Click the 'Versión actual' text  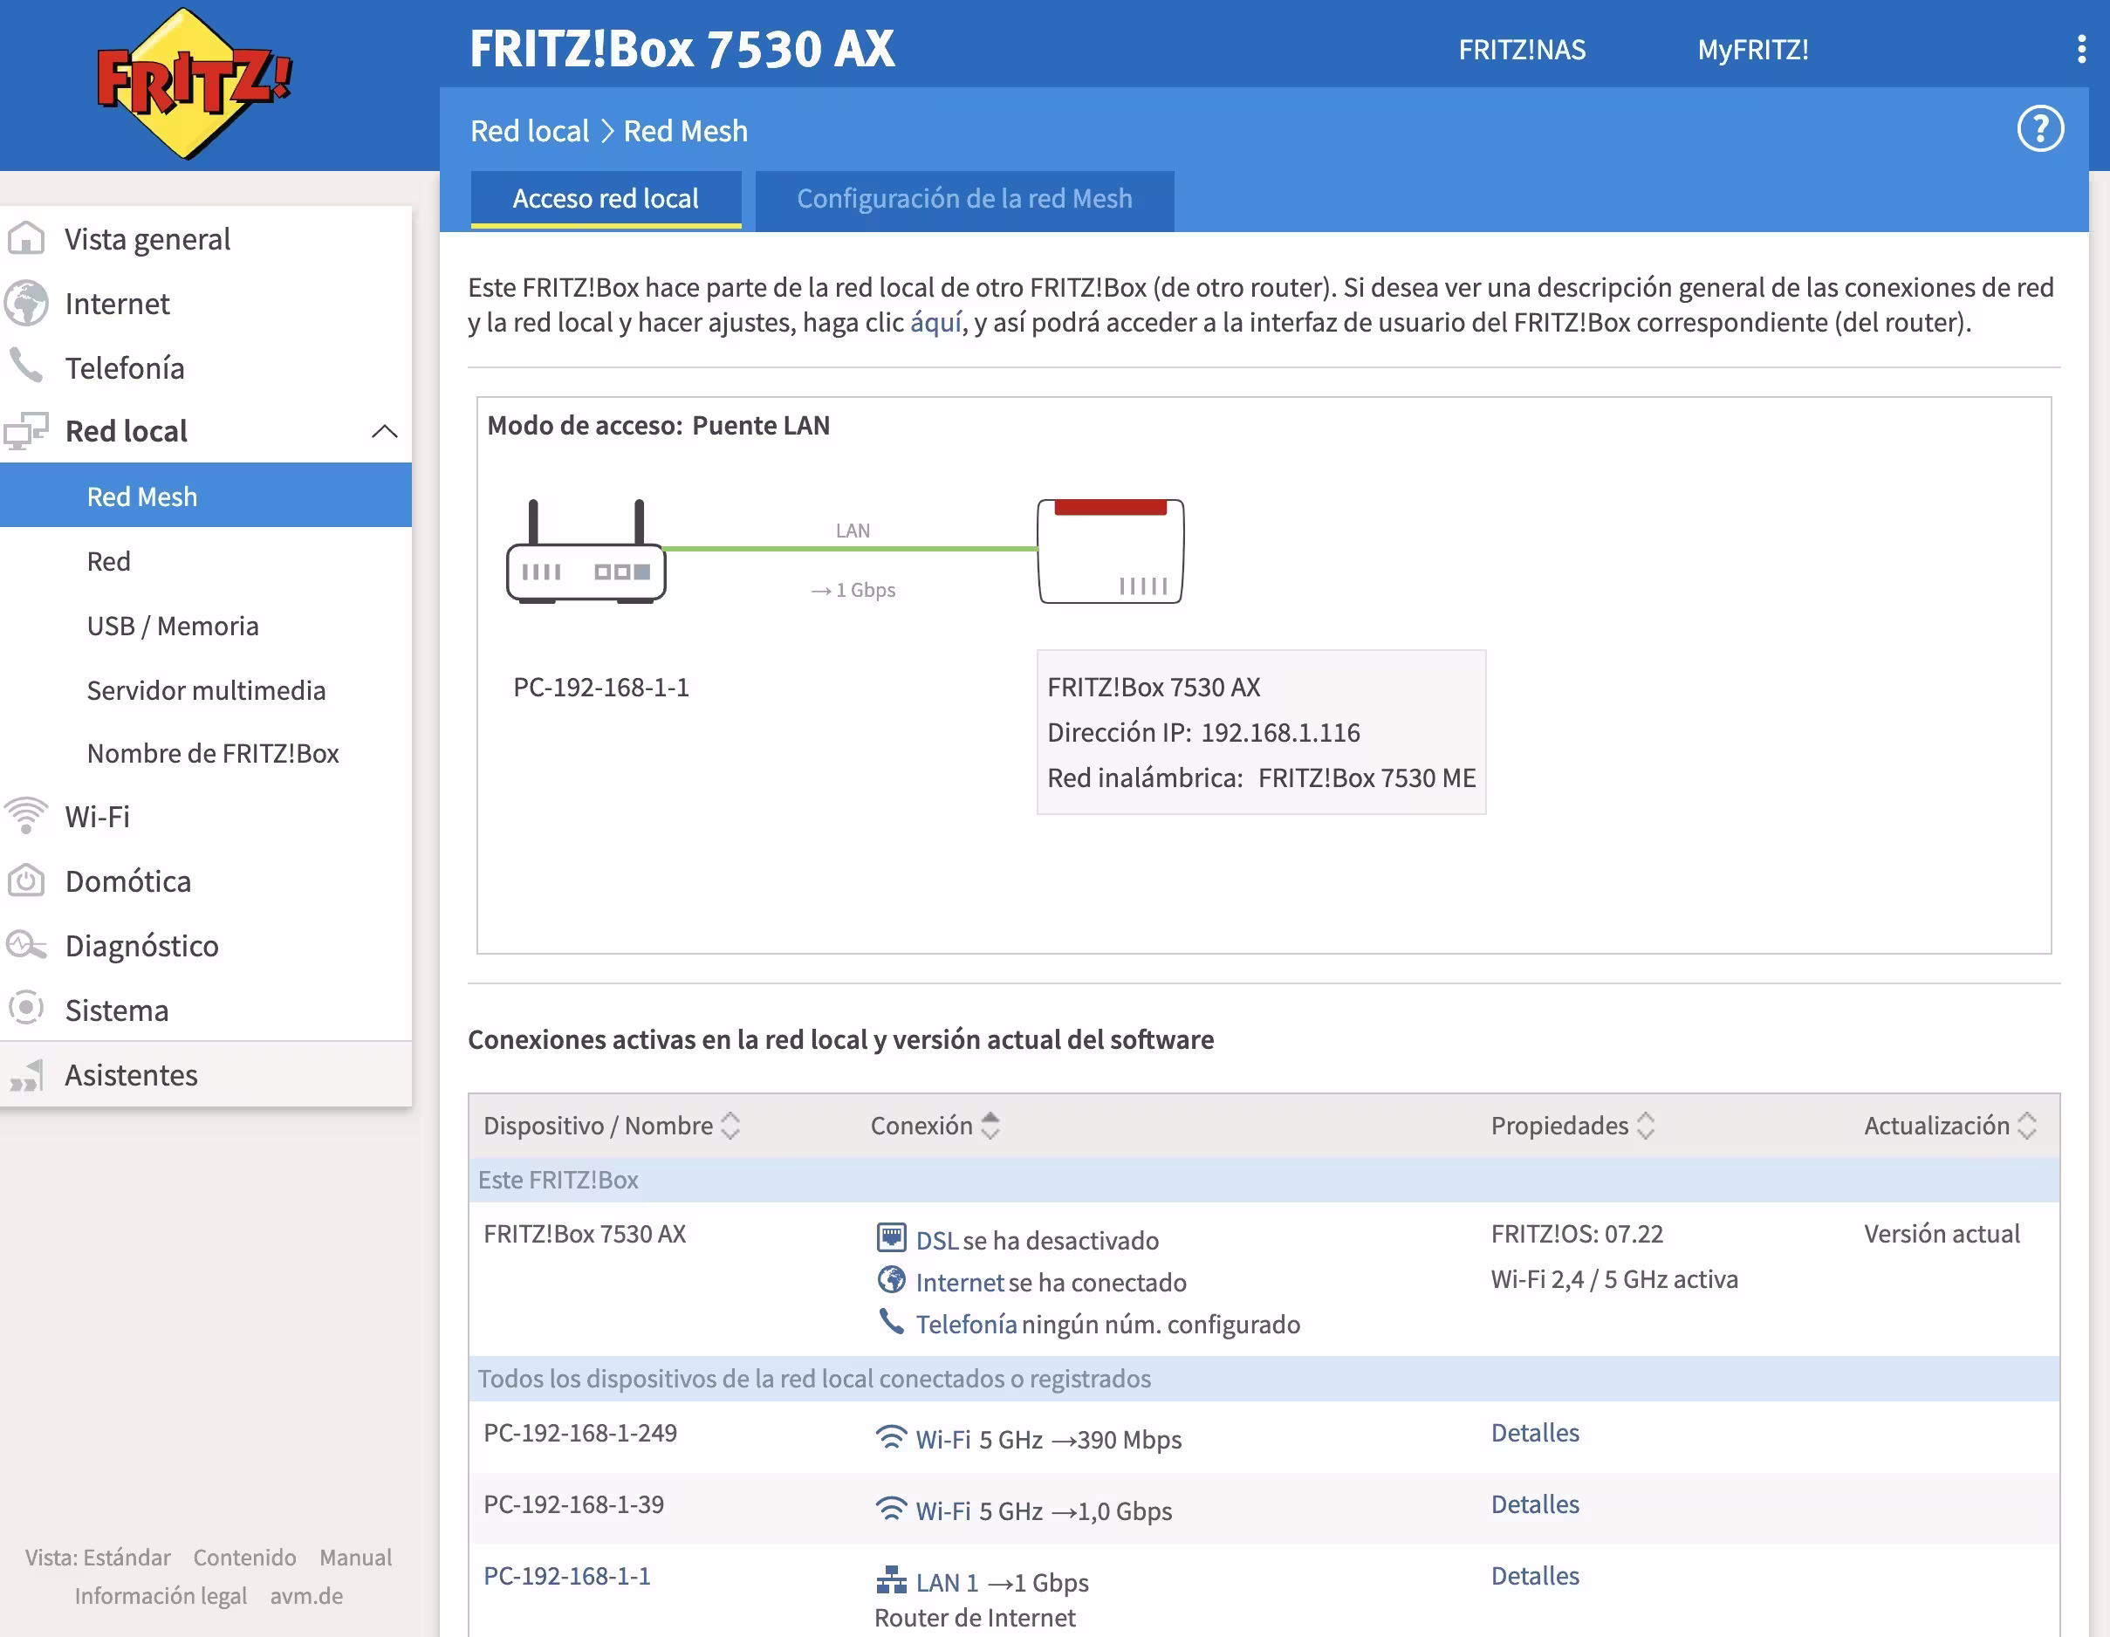1941,1233
